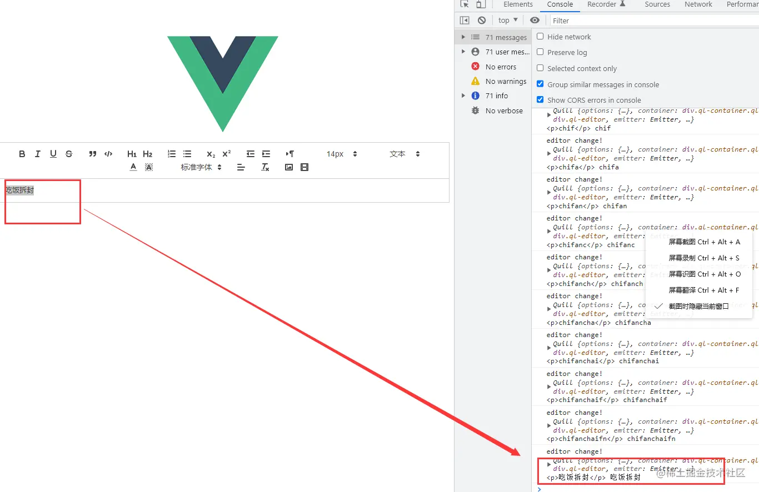The height and width of the screenshot is (492, 759).
Task: Insert a code block
Action: click(x=108, y=154)
